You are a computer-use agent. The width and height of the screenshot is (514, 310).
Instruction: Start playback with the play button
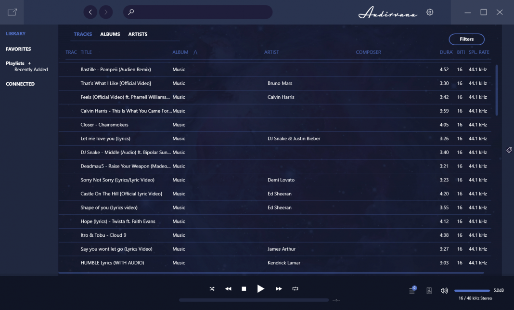click(x=260, y=289)
